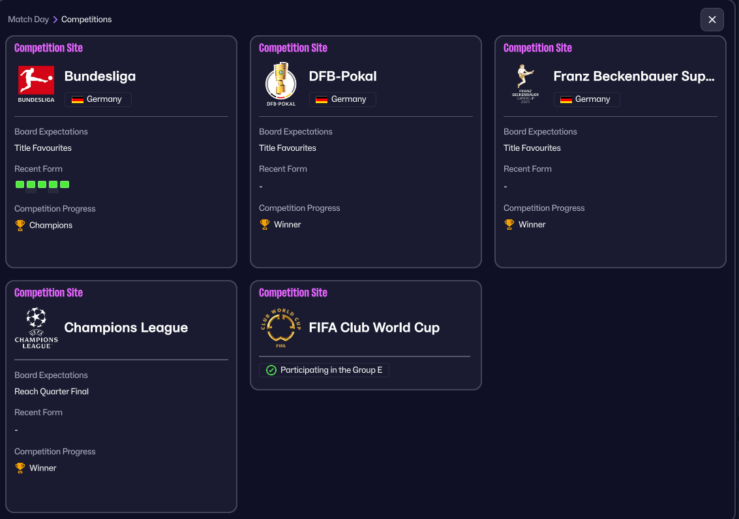Click the Champions League Winner trophy icon
This screenshot has width=739, height=519.
[20, 468]
